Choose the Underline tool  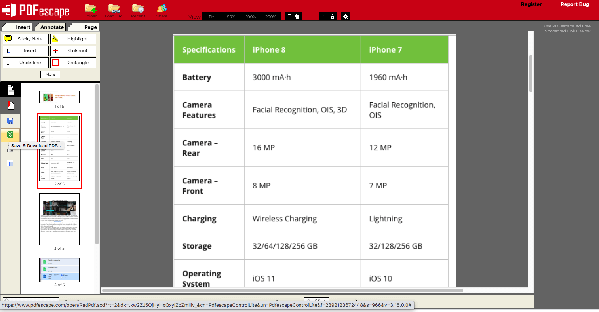(x=26, y=63)
